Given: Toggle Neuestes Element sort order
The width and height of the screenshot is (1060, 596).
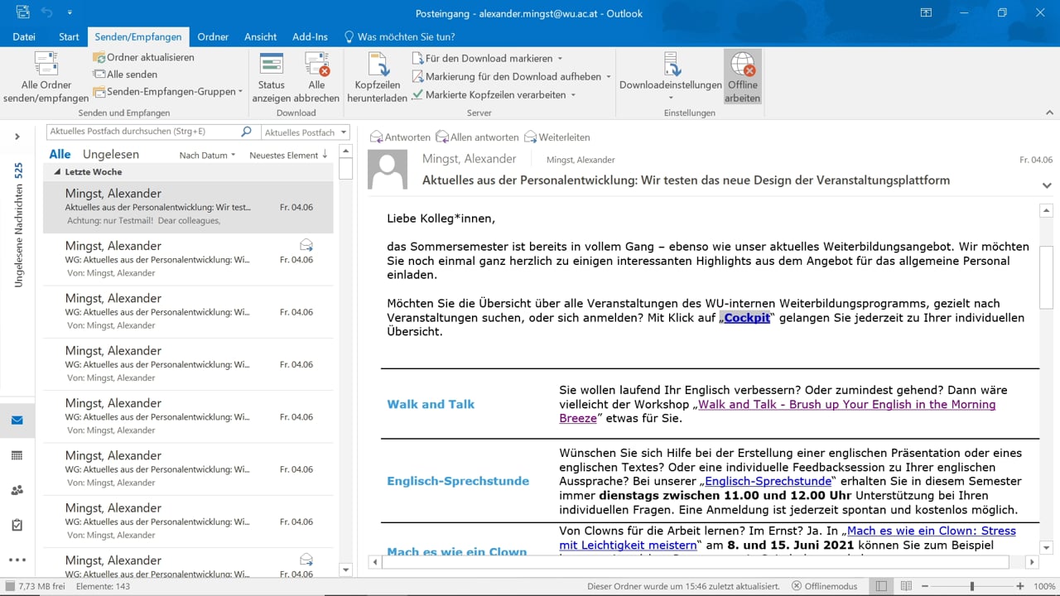Looking at the screenshot, I should 288,156.
